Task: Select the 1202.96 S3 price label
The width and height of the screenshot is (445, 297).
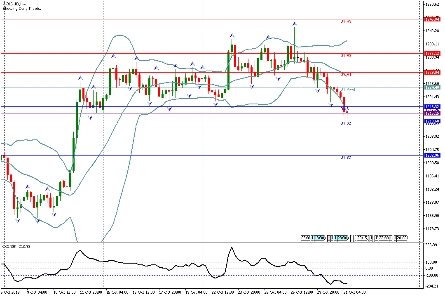Action: pos(432,156)
